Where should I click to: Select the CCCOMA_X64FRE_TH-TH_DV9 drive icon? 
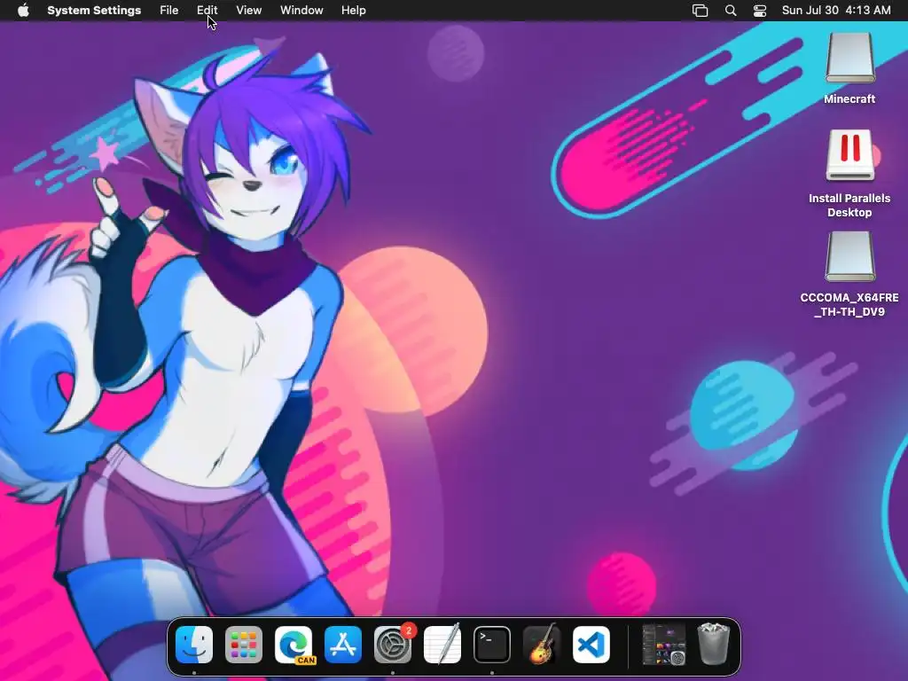pos(850,256)
